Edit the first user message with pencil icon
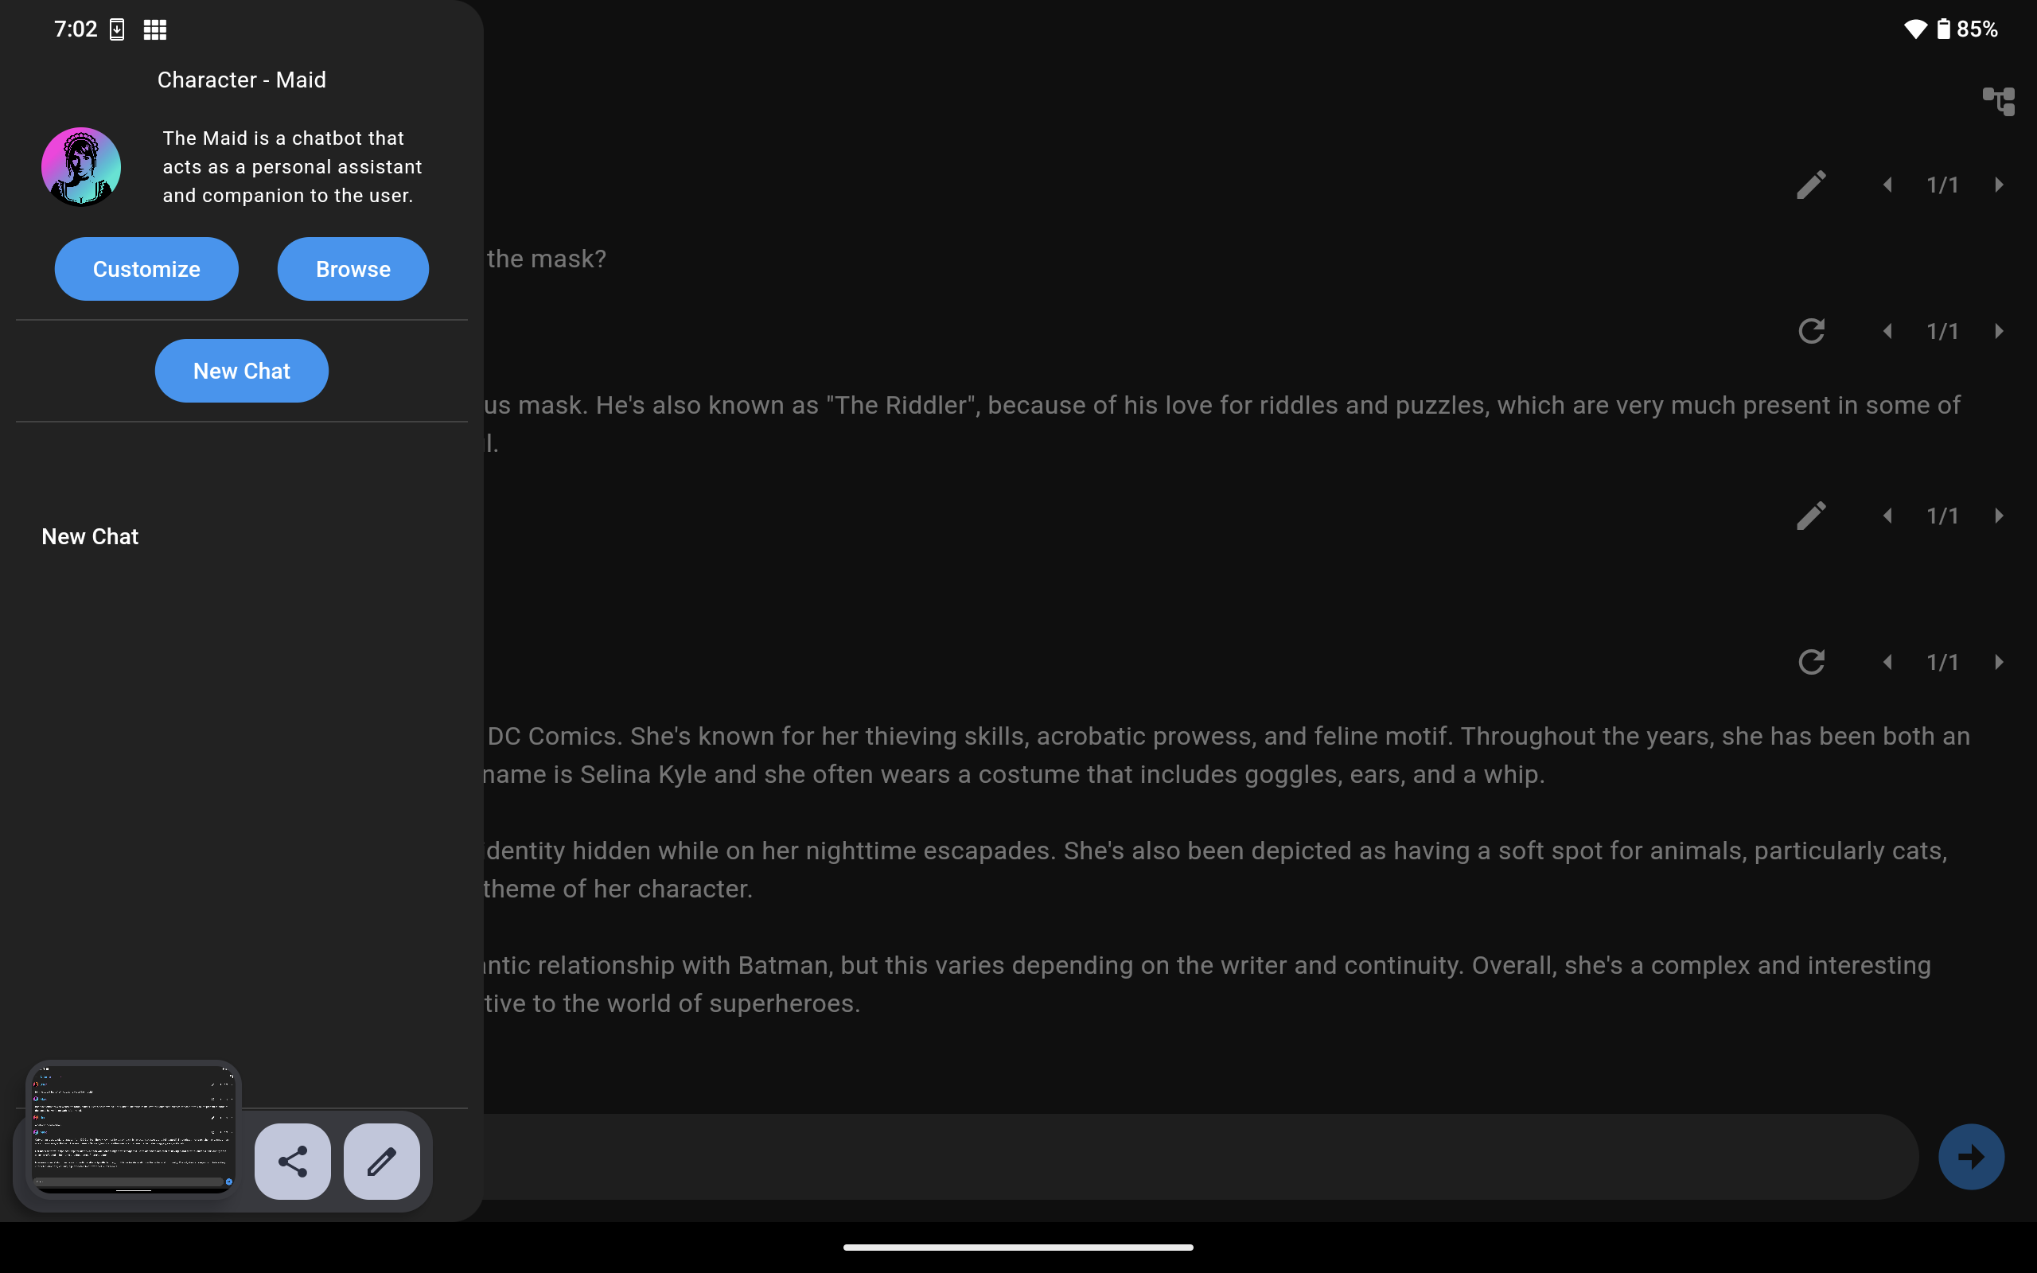 click(1810, 185)
